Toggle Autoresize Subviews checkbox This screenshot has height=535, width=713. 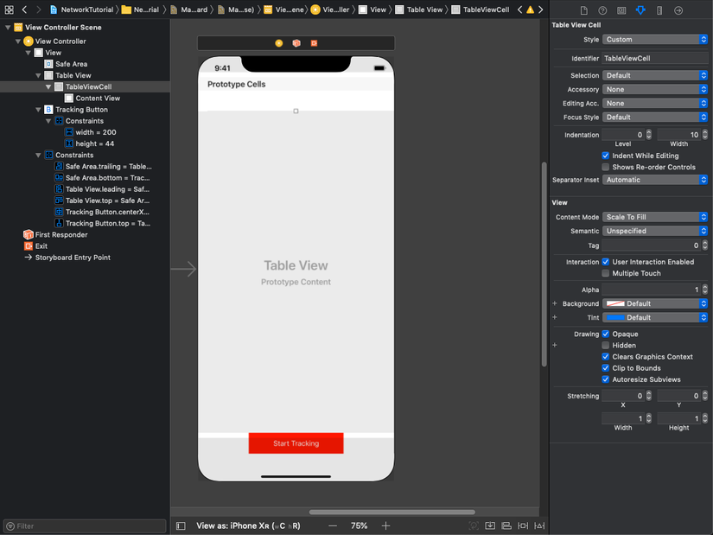tap(605, 379)
